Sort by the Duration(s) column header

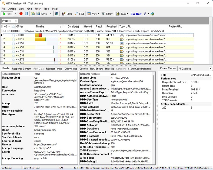click(x=73, y=26)
